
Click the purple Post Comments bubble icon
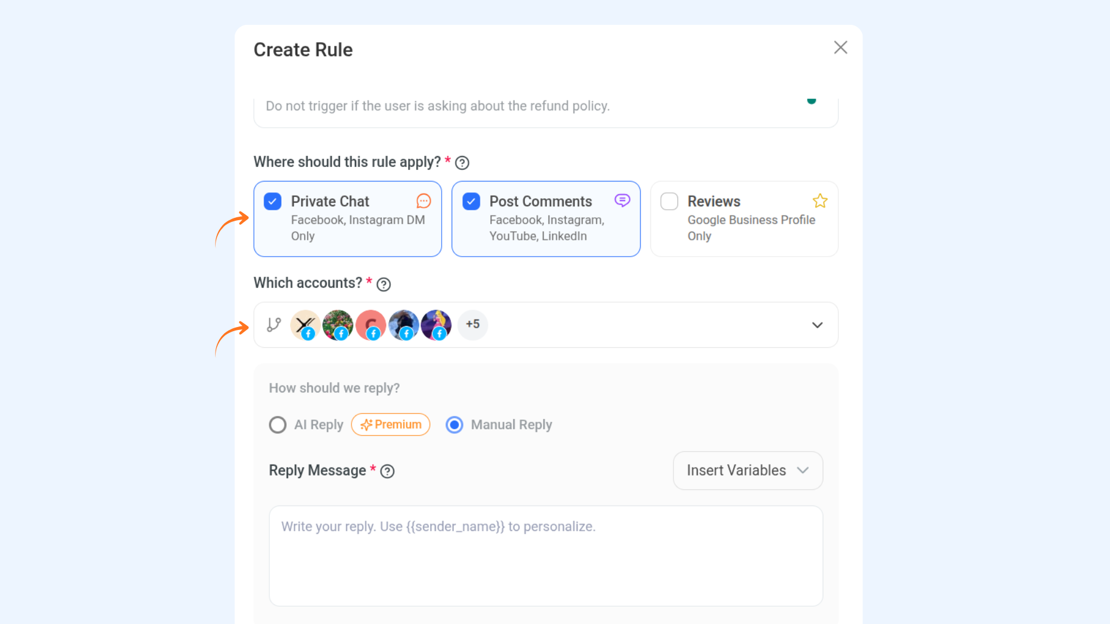pos(622,200)
